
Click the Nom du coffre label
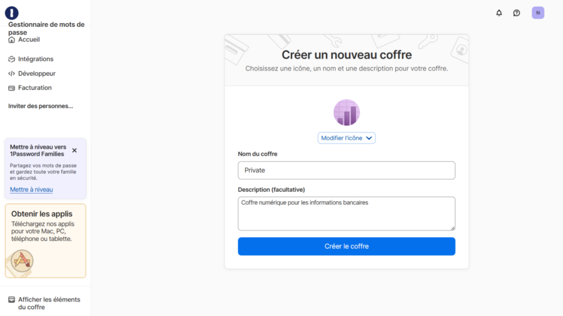tap(258, 154)
